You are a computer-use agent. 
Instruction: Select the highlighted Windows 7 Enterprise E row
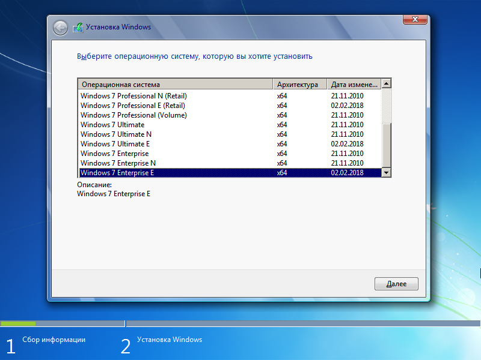point(230,173)
